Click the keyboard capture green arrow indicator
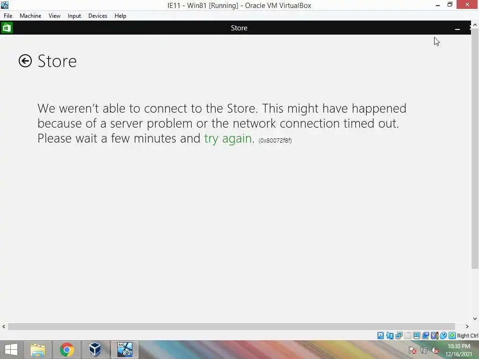479x359 pixels. pos(452,336)
